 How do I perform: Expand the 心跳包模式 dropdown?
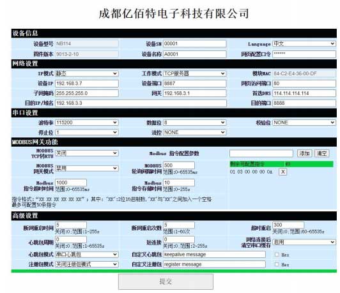[87, 255]
